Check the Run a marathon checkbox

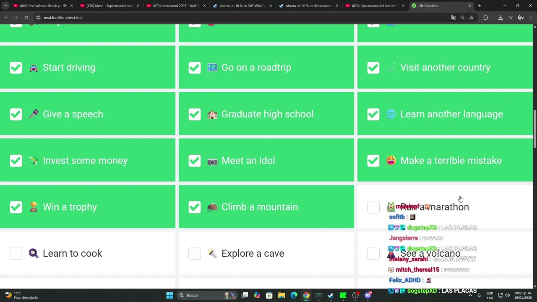pyautogui.click(x=373, y=207)
